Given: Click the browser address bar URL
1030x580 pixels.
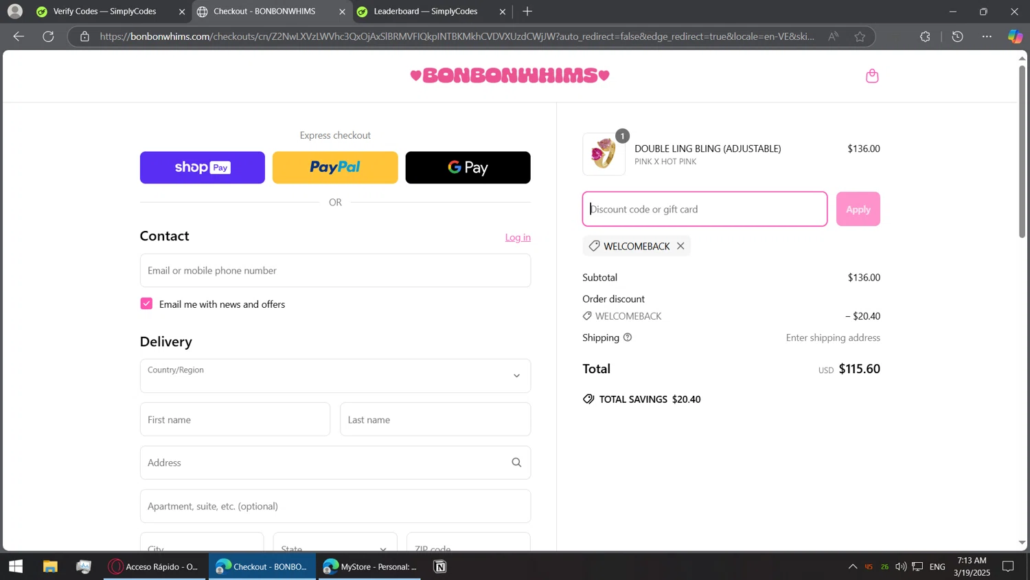Looking at the screenshot, I should pyautogui.click(x=457, y=36).
